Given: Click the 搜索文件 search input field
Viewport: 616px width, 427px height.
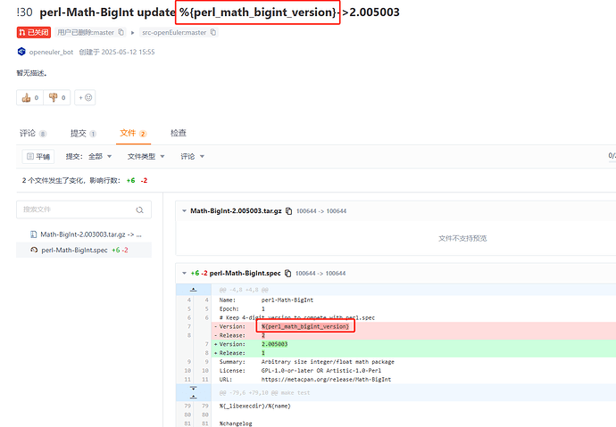Looking at the screenshot, I should [x=76, y=209].
